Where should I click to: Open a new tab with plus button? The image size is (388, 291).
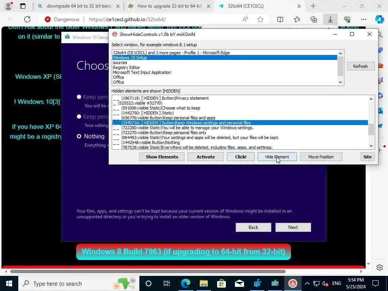point(313,6)
